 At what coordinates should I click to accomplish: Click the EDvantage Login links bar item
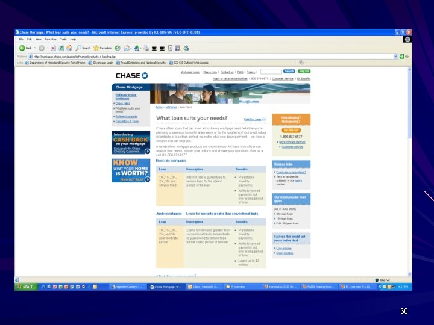point(101,63)
